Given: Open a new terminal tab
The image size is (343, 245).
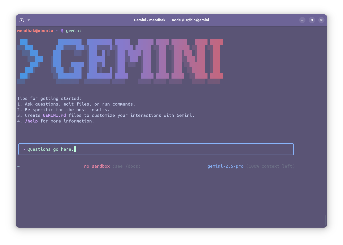Looking at the screenshot, I should coord(22,20).
